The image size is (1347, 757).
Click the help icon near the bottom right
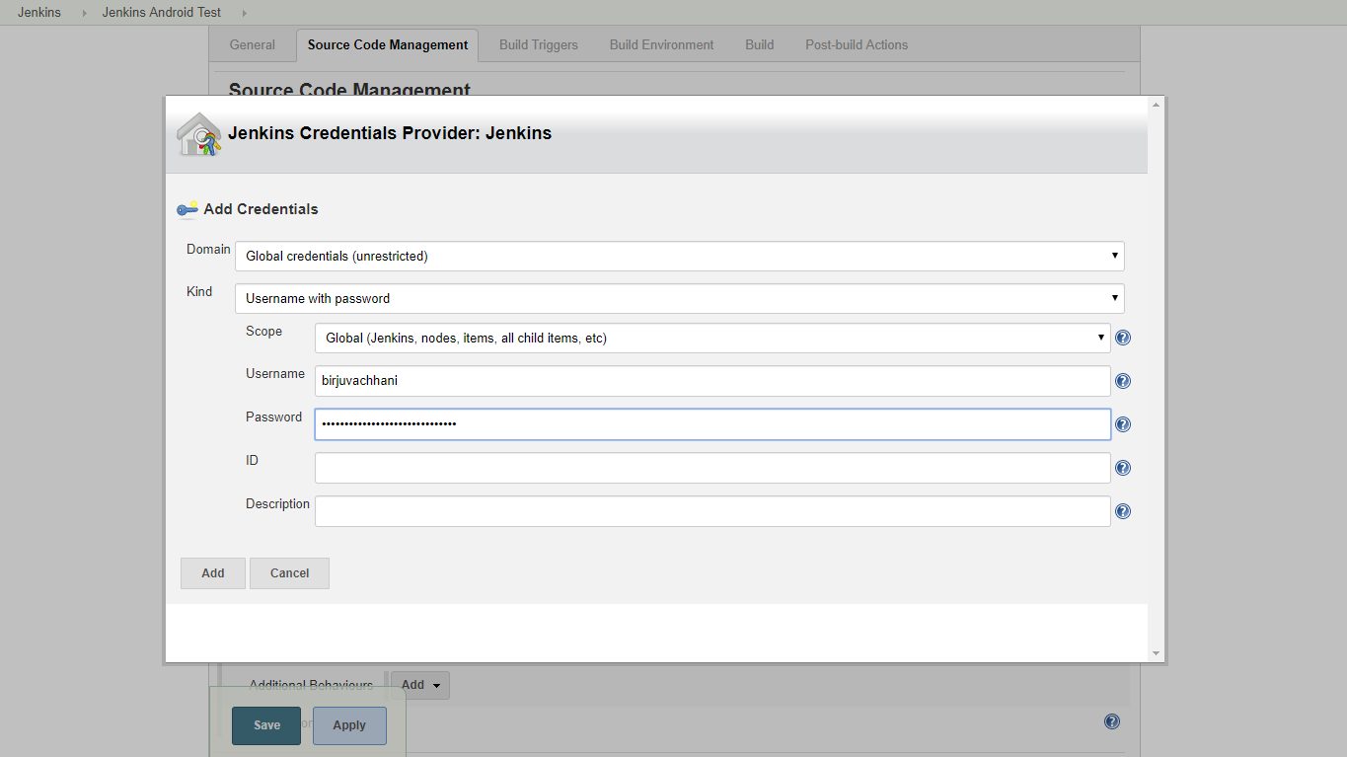(x=1111, y=721)
